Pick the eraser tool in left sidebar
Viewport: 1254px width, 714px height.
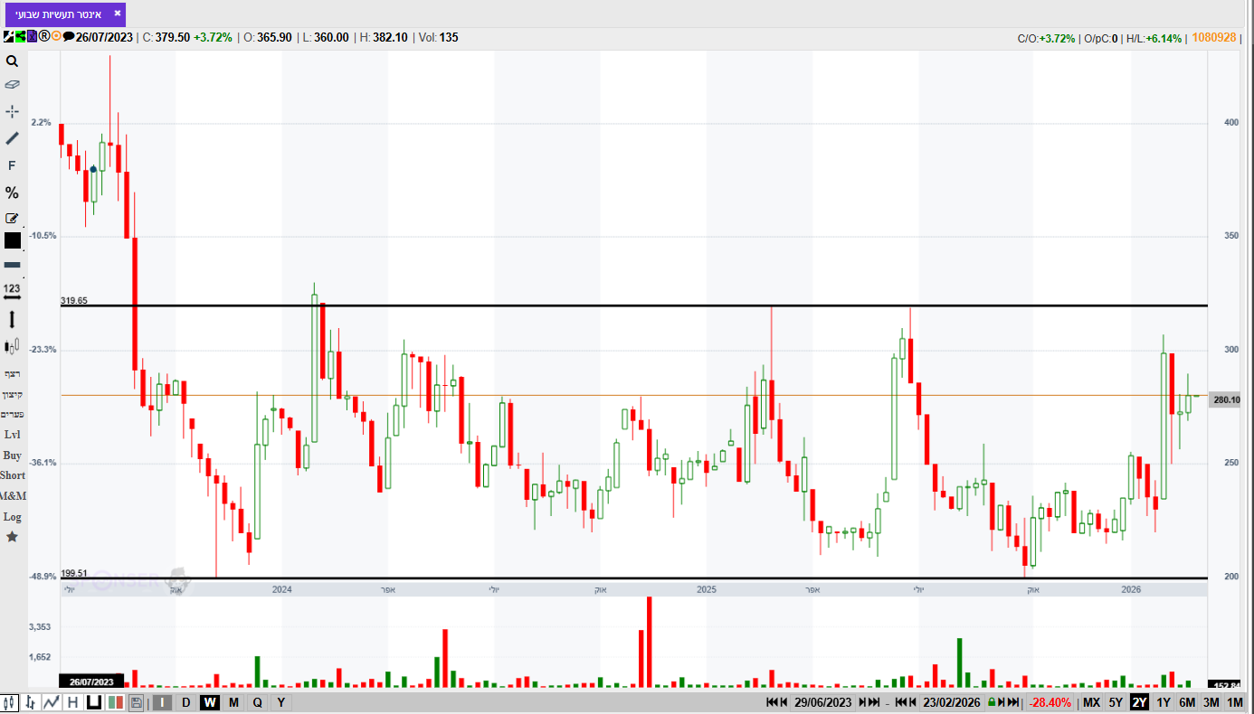tap(12, 84)
